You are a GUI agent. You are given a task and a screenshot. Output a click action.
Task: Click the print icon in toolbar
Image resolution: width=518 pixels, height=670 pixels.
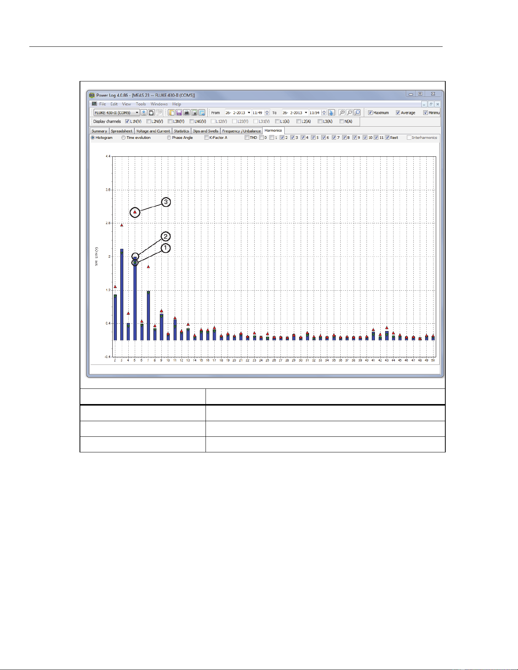186,113
